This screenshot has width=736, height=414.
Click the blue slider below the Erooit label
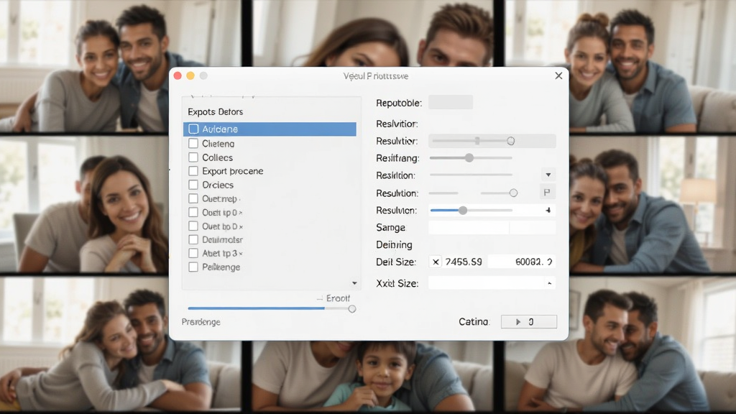tap(271, 308)
